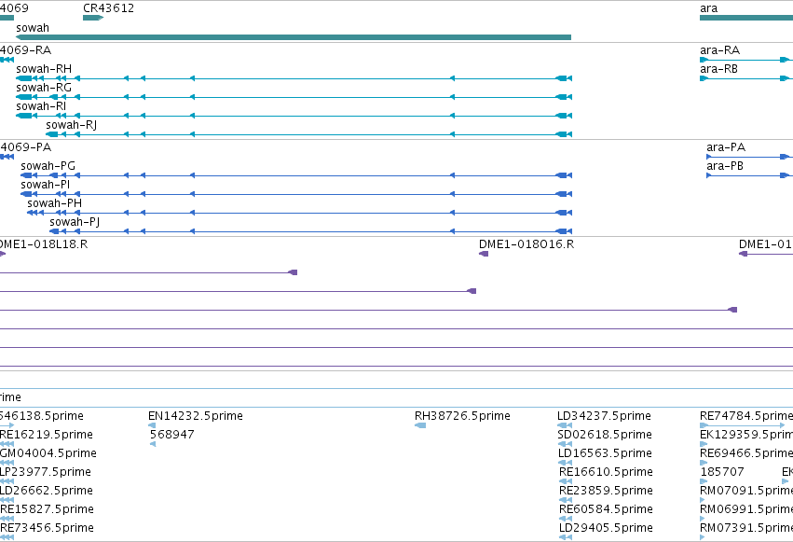
Task: Select the RE15827.5prime EST label
Action: [47, 509]
